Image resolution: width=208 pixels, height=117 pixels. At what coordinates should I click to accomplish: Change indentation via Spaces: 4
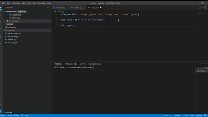coord(178,116)
